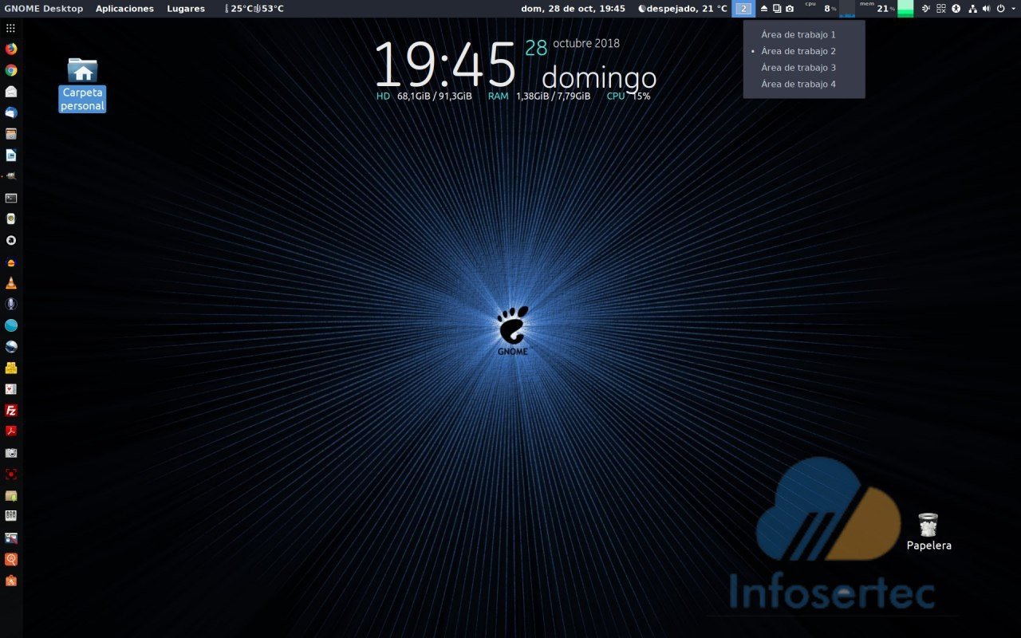Launch the Terminal from the dock
1021x638 pixels.
click(x=11, y=198)
